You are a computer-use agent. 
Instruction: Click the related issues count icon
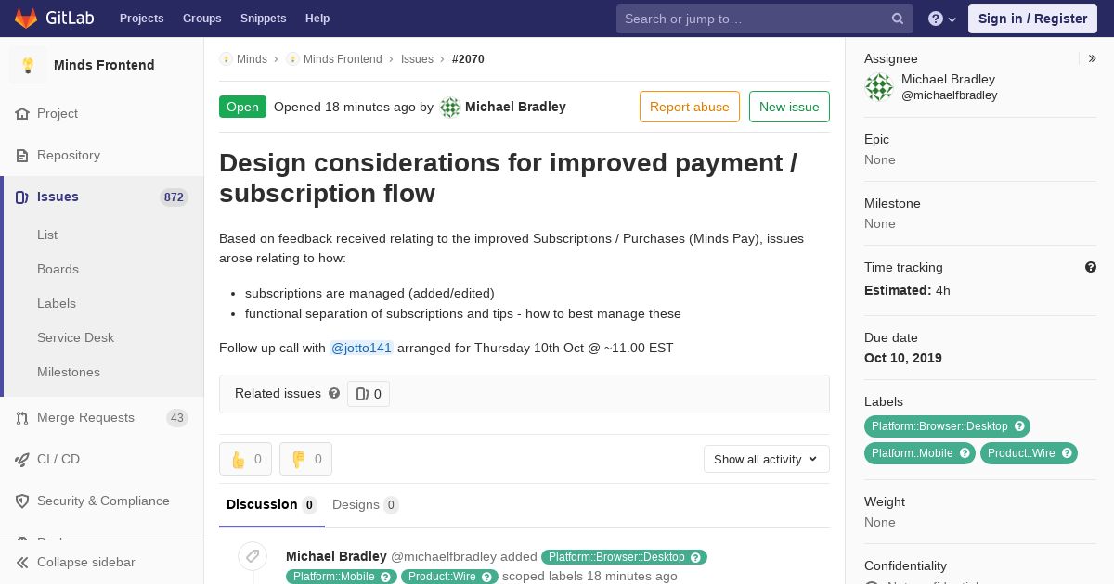[x=362, y=394]
